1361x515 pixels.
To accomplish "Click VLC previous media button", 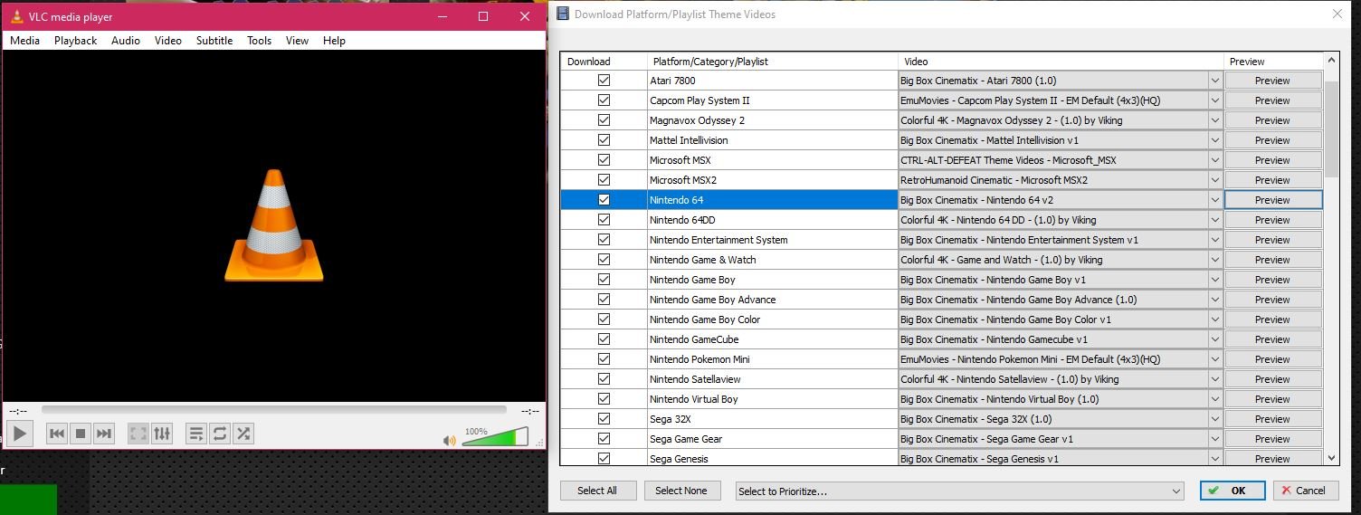I will 57,434.
